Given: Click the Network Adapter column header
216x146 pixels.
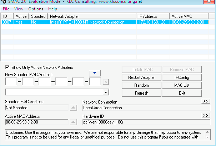Looking at the screenshot, I should point(92,16).
